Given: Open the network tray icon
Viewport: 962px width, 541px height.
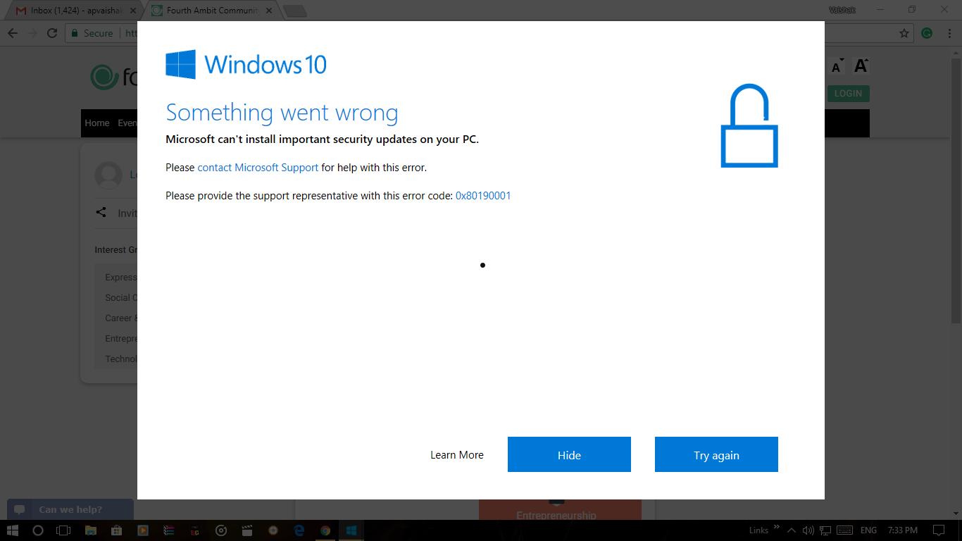Looking at the screenshot, I should (825, 530).
